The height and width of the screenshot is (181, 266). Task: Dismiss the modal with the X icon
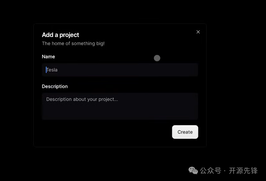(x=198, y=32)
